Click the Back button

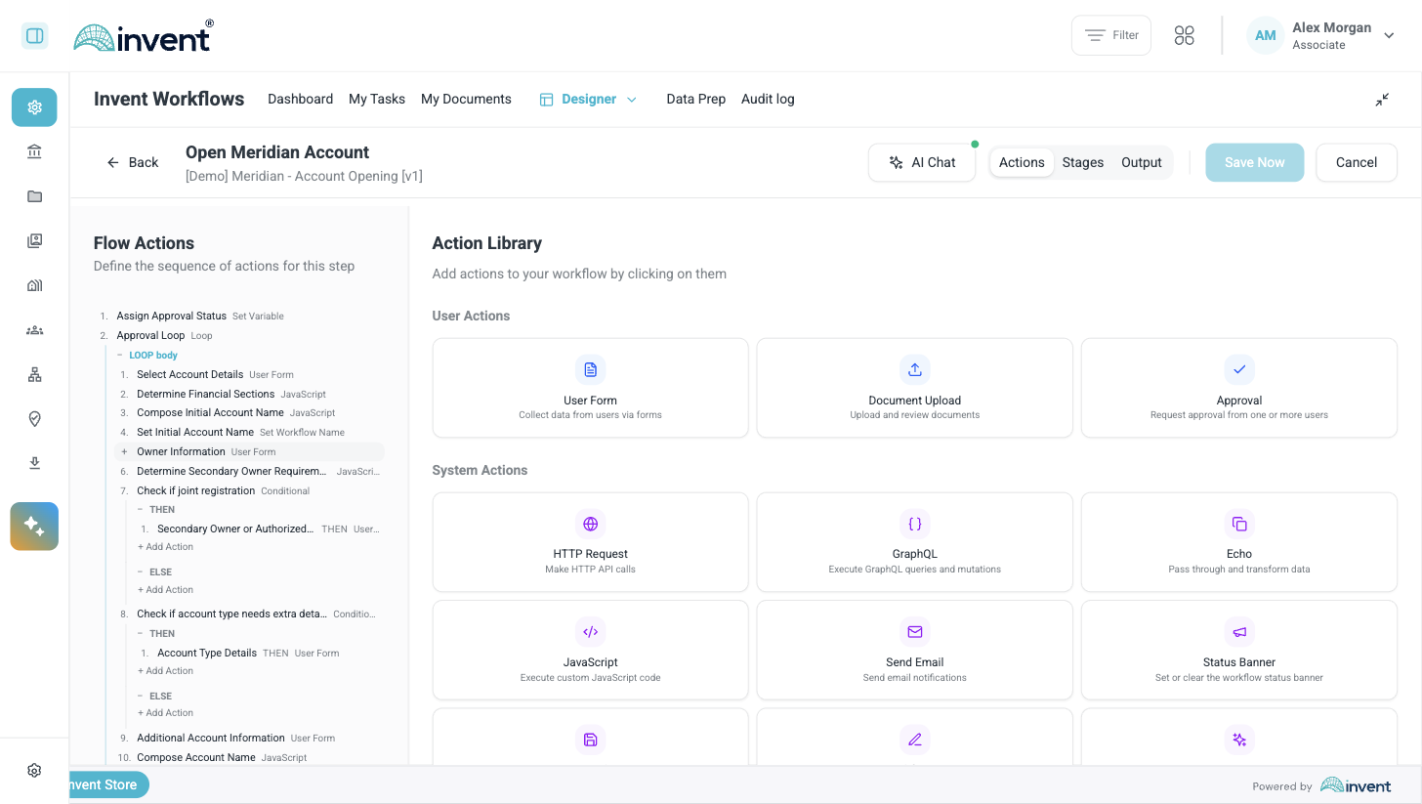pyautogui.click(x=133, y=163)
